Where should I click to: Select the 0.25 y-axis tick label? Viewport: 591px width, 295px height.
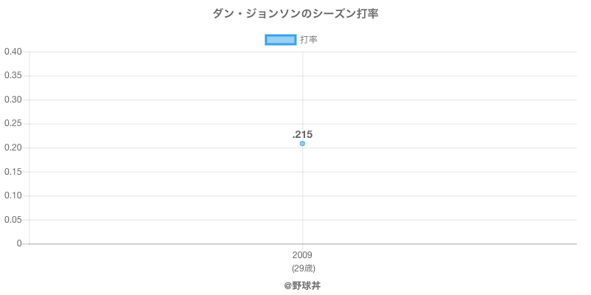pyautogui.click(x=13, y=124)
